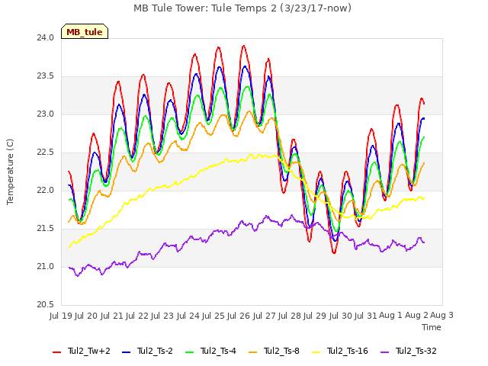Click the red Tul2_Tw+2 legend swatch
488x366 pixels.
pos(56,352)
